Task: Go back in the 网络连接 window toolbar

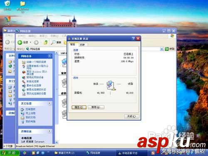Action: (x=20, y=42)
